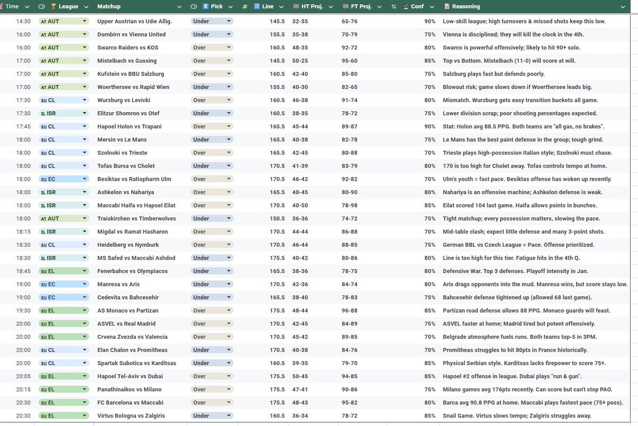Click the dropdown-type icon before League header
638x426 pixels.
coord(41,6)
